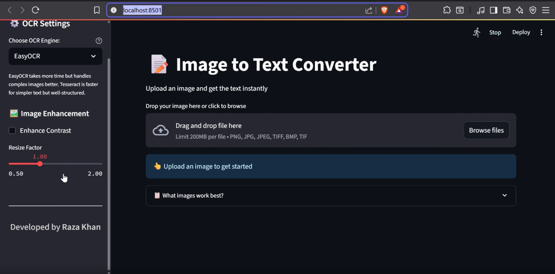This screenshot has width=555, height=274.
Task: Click the Brave Shields lion icon
Action: tap(384, 10)
